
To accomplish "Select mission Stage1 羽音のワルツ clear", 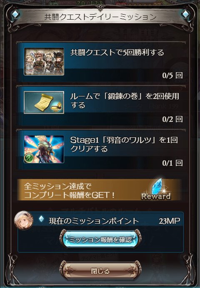I will 102,149.
